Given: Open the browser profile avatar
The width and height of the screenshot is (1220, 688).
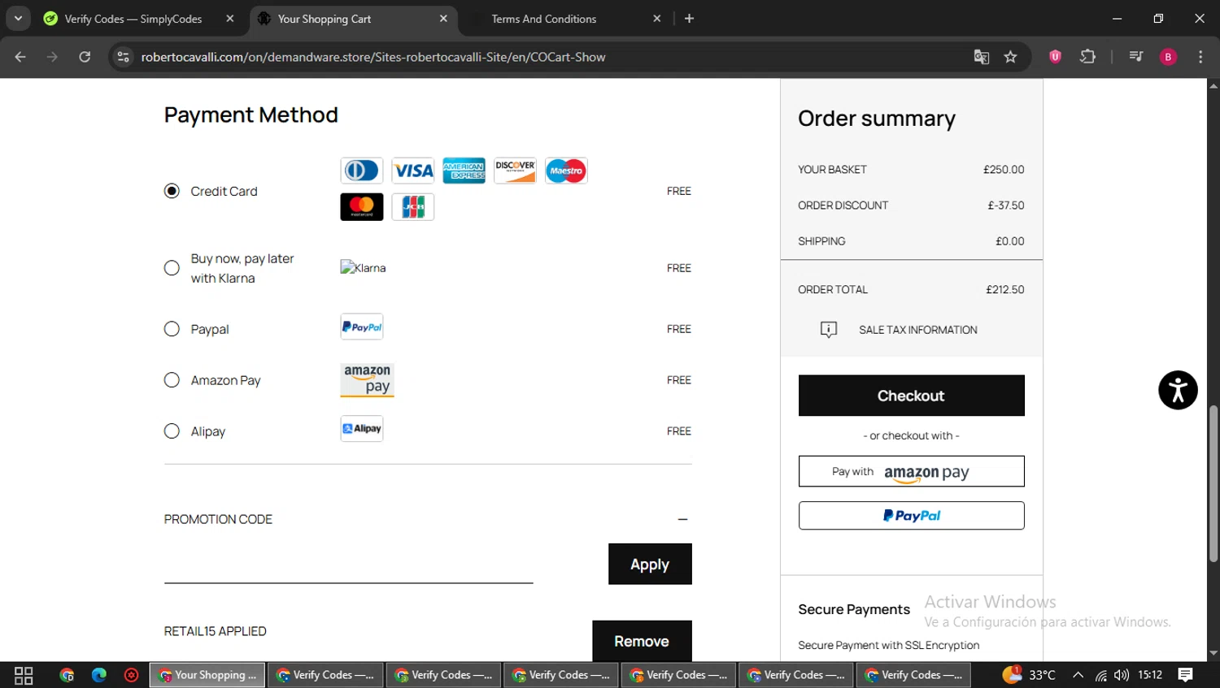Looking at the screenshot, I should [1168, 57].
